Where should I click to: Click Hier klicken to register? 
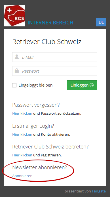point(22,155)
